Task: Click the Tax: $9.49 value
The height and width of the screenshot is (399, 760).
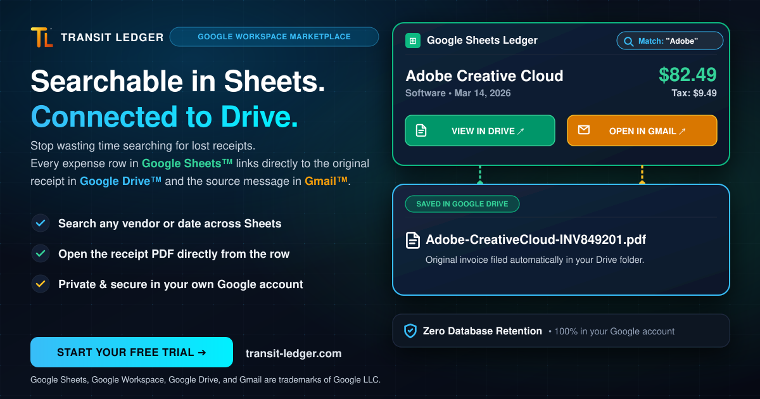Action: click(x=694, y=94)
